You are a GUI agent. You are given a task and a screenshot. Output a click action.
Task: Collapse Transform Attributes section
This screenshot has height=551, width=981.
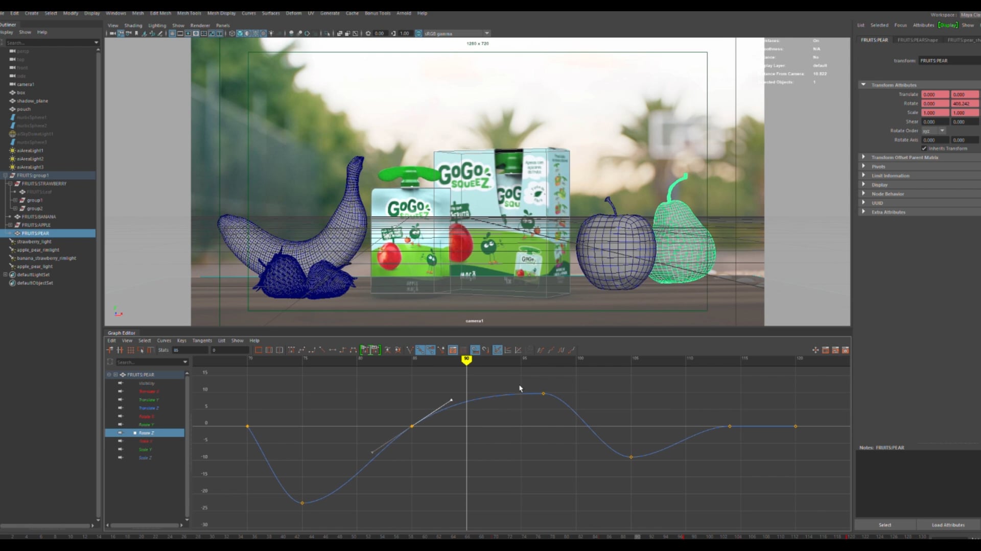pos(863,85)
